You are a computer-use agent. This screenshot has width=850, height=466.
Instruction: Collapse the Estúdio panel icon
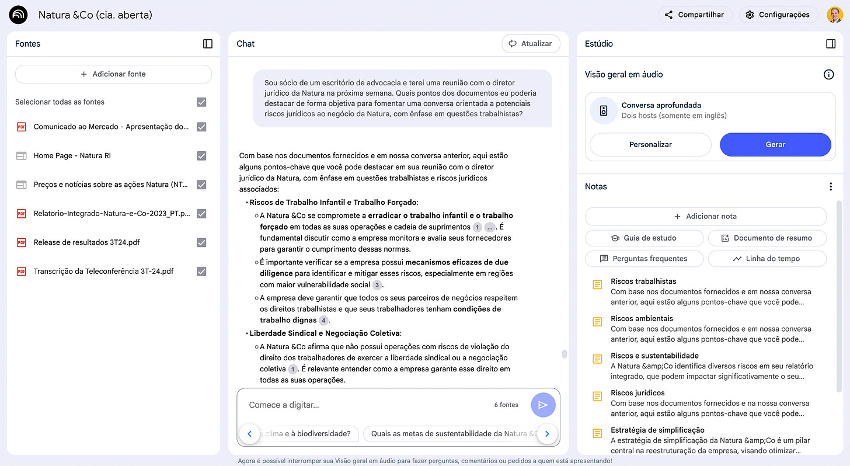click(831, 44)
